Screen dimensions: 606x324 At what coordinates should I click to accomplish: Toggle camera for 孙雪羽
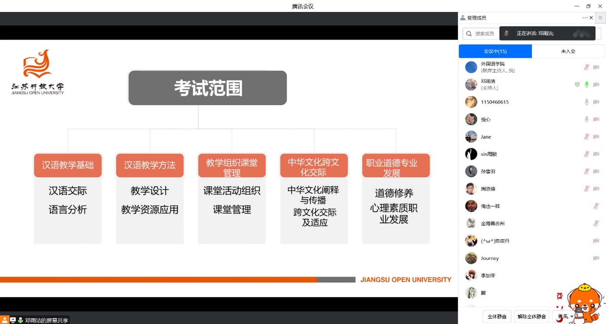click(x=596, y=172)
